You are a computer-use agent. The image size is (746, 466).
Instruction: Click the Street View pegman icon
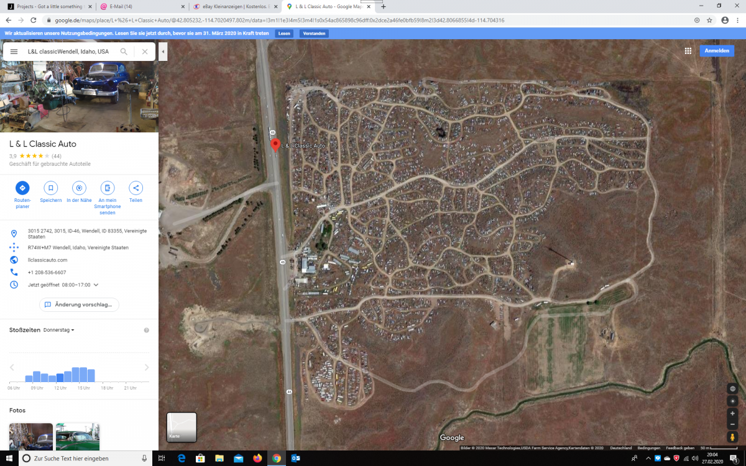click(x=733, y=437)
